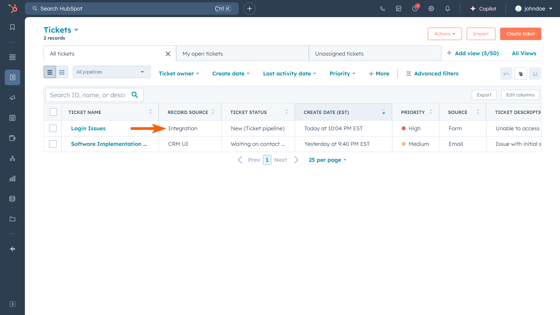This screenshot has width=560, height=315.
Task: Click the plus quick-create icon
Action: pyautogui.click(x=250, y=9)
